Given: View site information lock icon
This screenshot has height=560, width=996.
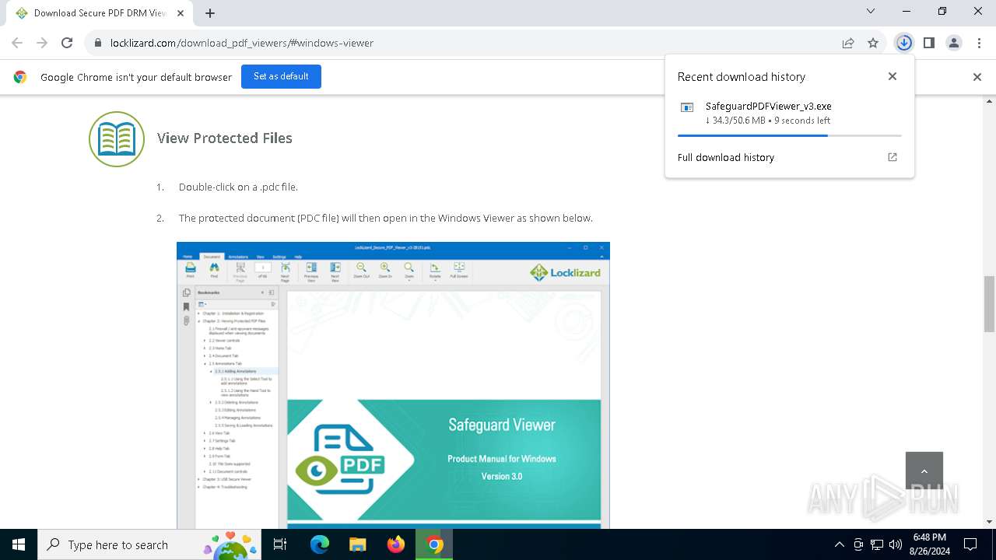Looking at the screenshot, I should tap(98, 43).
